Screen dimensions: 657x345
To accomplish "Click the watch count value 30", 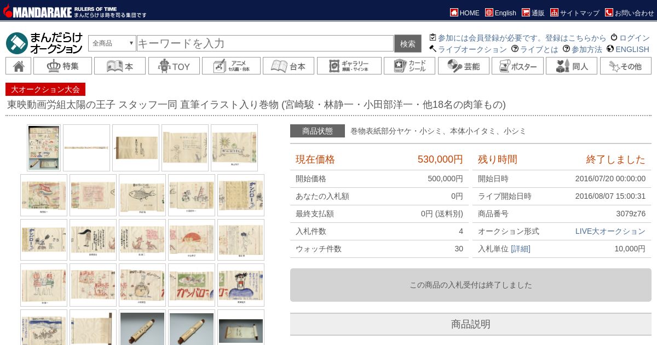I will (459, 249).
